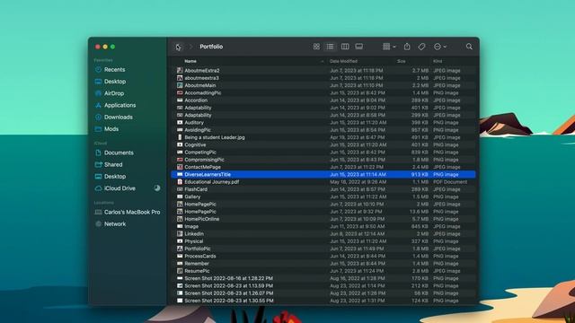The height and width of the screenshot is (323, 575).
Task: Select the ProcessCards file
Action: tap(323, 256)
